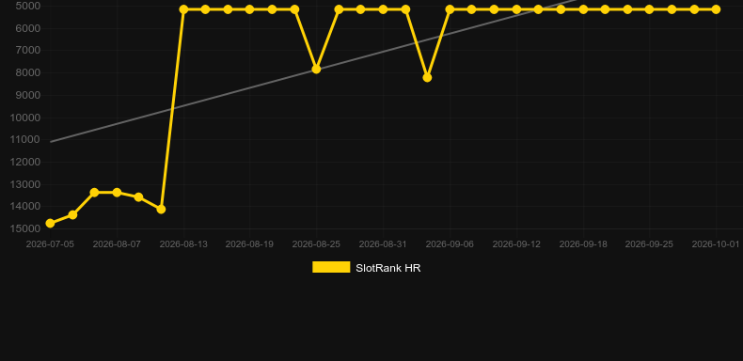743x361 pixels.
Task: Click the 2026-08-31 x-axis date label
Action: point(383,244)
